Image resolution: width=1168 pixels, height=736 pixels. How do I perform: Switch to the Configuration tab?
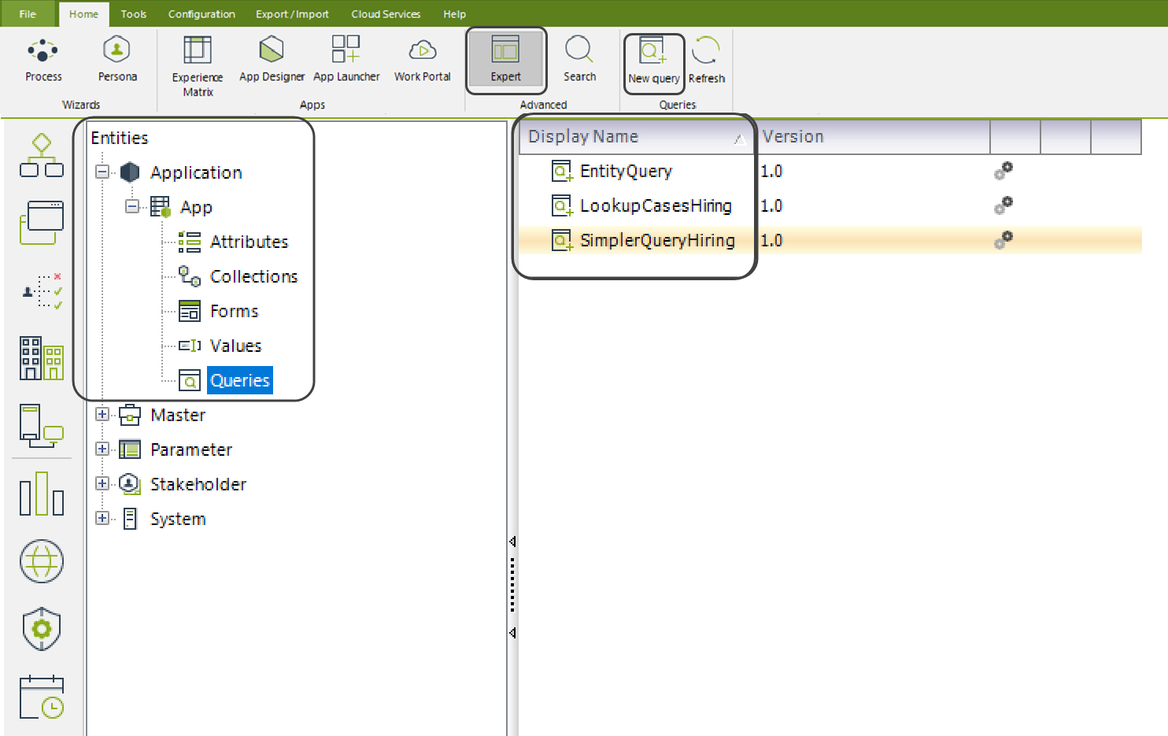tap(201, 14)
